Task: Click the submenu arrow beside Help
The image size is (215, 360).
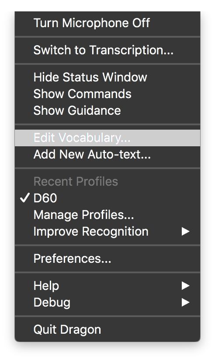Action: (x=185, y=286)
